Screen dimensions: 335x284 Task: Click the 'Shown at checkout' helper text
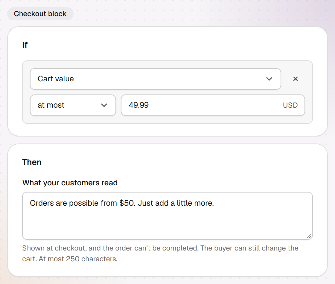coord(160,254)
